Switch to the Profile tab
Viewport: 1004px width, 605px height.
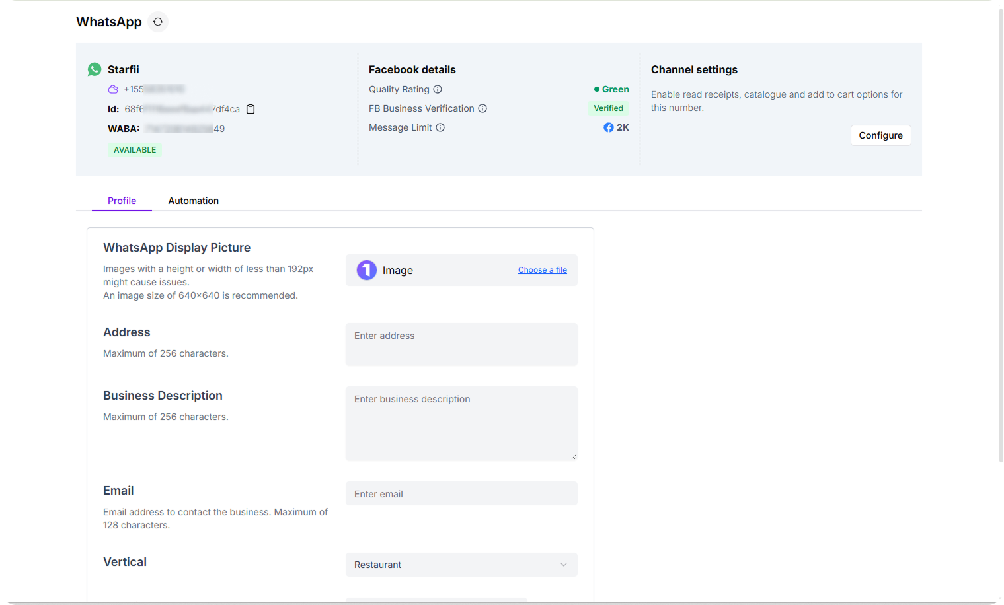click(x=122, y=201)
